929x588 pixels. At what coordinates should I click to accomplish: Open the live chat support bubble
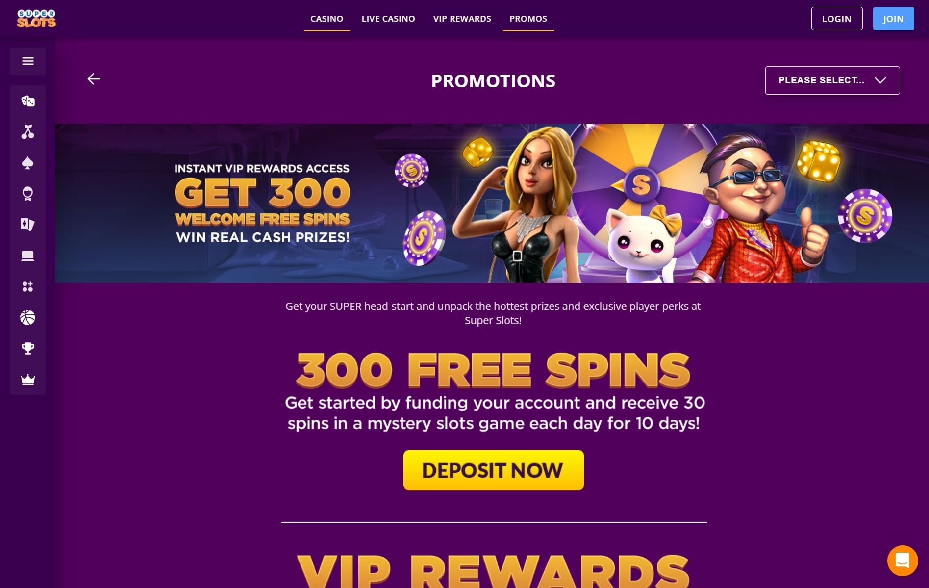pos(903,561)
